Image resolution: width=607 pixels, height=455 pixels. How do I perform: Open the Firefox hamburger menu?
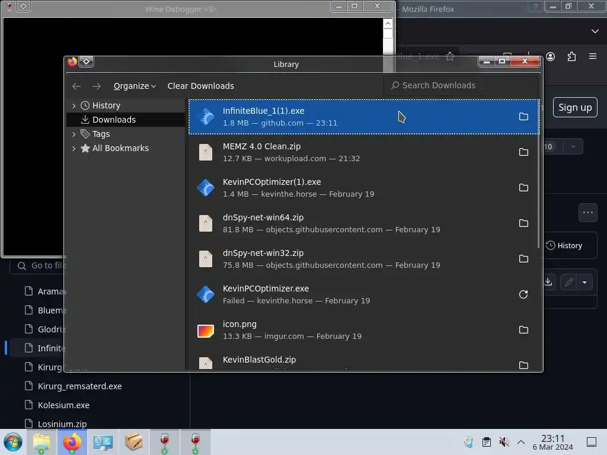pyautogui.click(x=593, y=56)
